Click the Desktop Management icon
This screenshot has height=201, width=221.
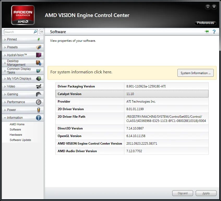[39, 63]
